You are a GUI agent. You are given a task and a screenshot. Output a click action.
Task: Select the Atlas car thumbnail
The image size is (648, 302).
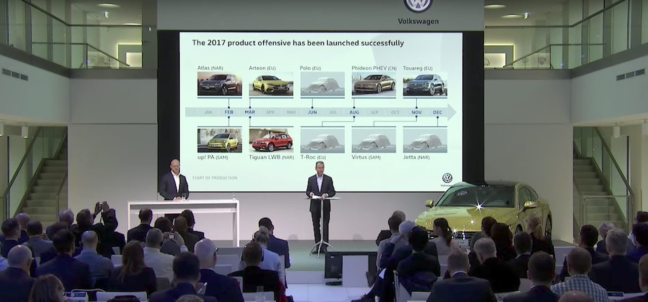pyautogui.click(x=219, y=84)
